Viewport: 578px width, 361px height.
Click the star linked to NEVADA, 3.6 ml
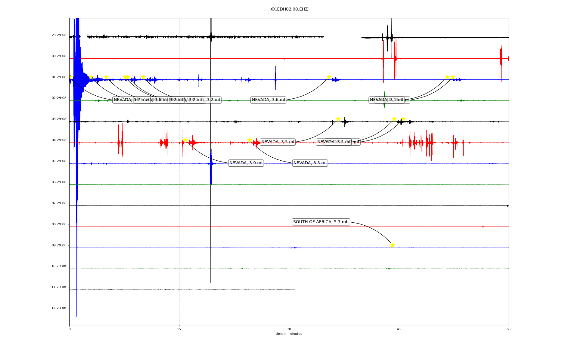tap(329, 77)
